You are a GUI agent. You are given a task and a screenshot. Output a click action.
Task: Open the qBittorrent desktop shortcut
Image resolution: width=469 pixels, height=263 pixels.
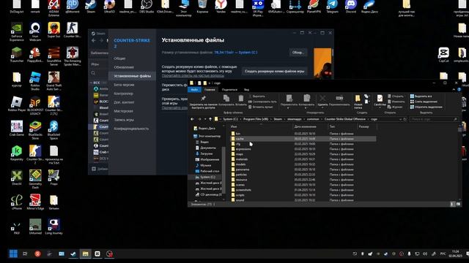[73, 6]
